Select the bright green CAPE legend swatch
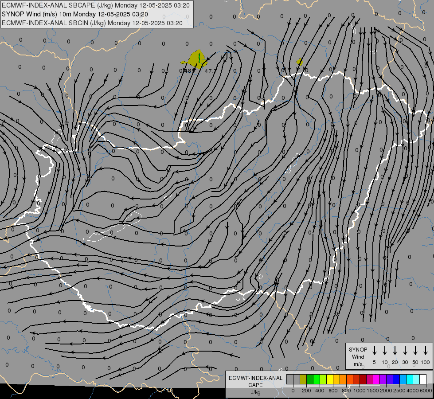Image resolution: width=434 pixels, height=399 pixels. 317,379
